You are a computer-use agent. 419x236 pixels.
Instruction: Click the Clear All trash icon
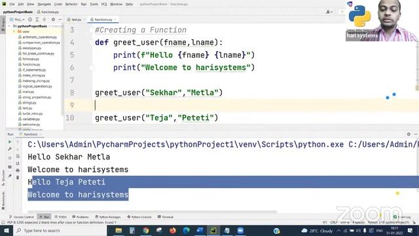pos(18,178)
